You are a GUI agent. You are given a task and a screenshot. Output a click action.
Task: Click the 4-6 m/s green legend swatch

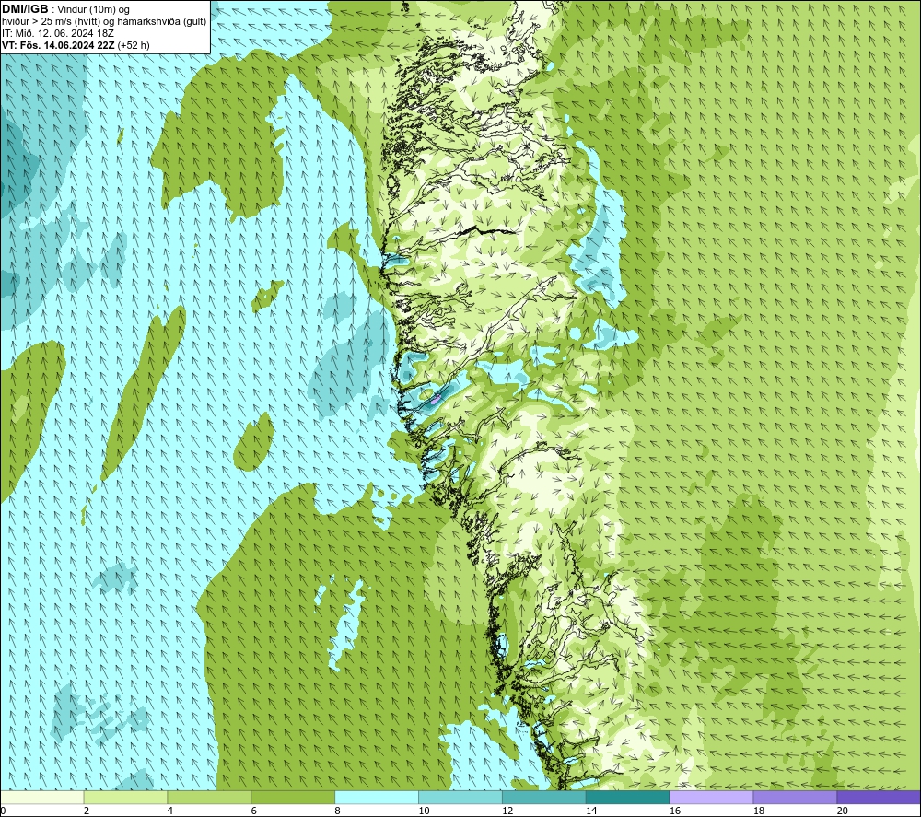coord(209,797)
